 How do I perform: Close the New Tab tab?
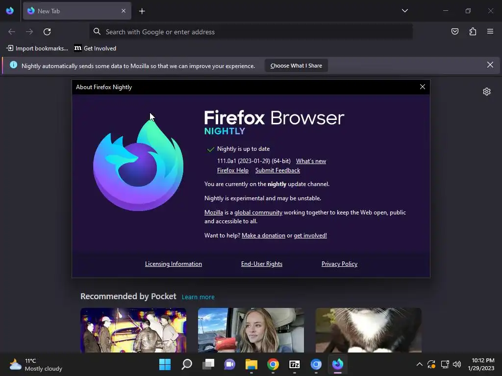[124, 11]
